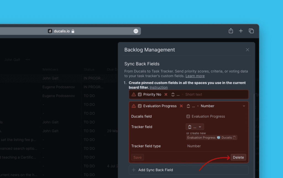Image resolution: width=283 pixels, height=178 pixels.
Task: Click copy icon beside Evaluation Progress Ducalis
Action: pos(234,137)
